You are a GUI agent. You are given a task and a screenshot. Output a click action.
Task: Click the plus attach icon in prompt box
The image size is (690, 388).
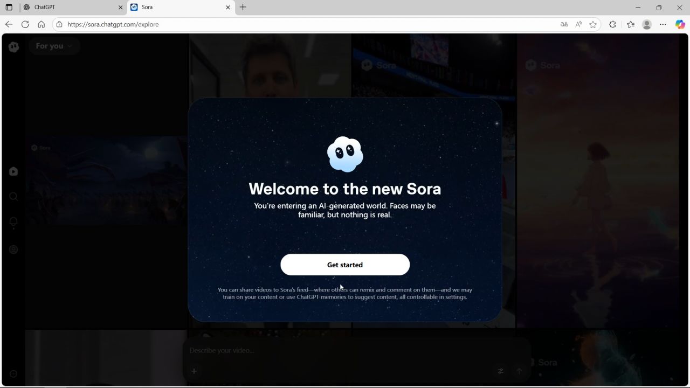[194, 371]
